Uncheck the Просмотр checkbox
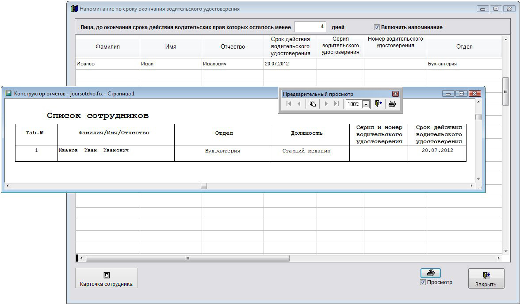This screenshot has width=520, height=304. [x=423, y=282]
